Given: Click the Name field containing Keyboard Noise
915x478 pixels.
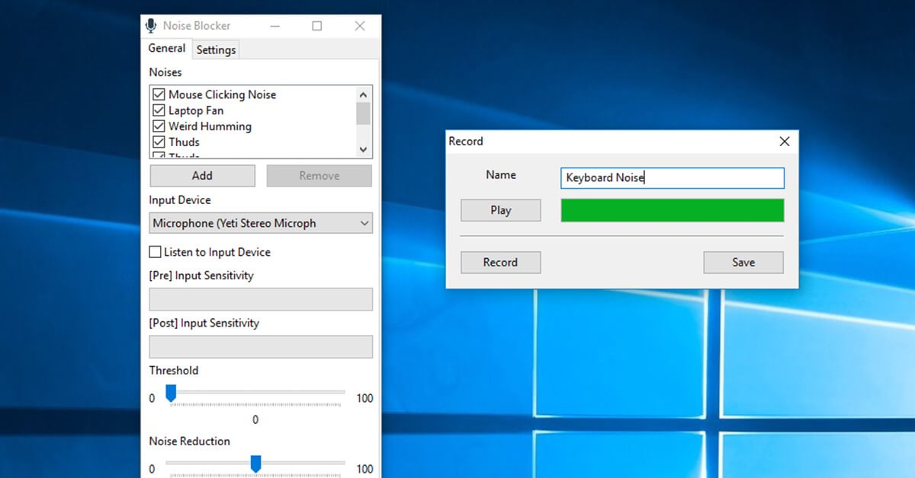Looking at the screenshot, I should coord(673,178).
